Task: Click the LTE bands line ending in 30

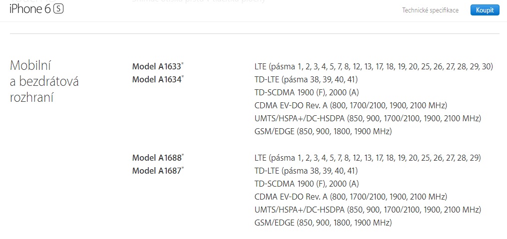Action: coord(374,66)
